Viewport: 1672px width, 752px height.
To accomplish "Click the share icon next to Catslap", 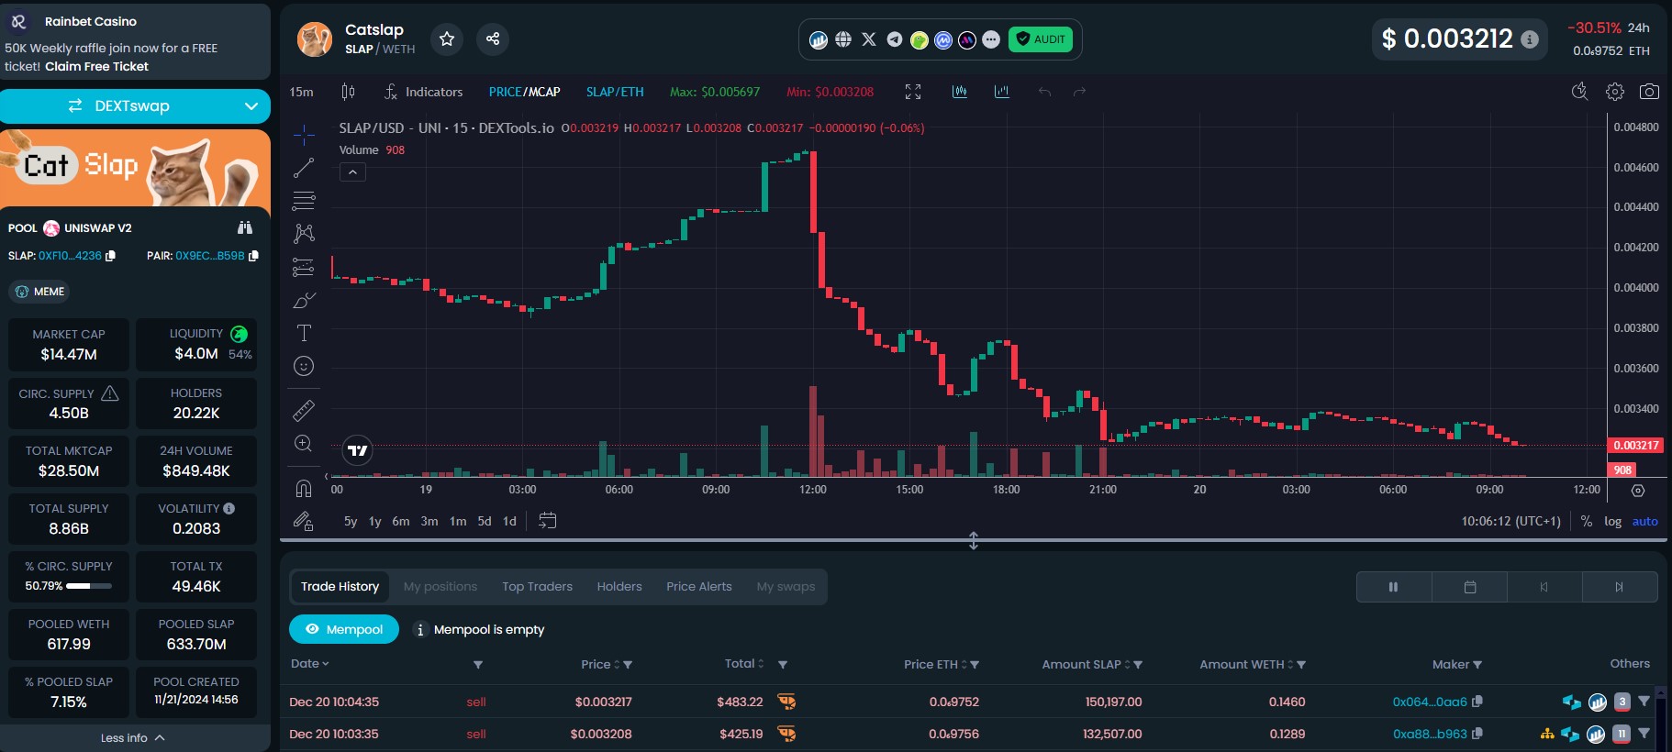I will point(493,39).
